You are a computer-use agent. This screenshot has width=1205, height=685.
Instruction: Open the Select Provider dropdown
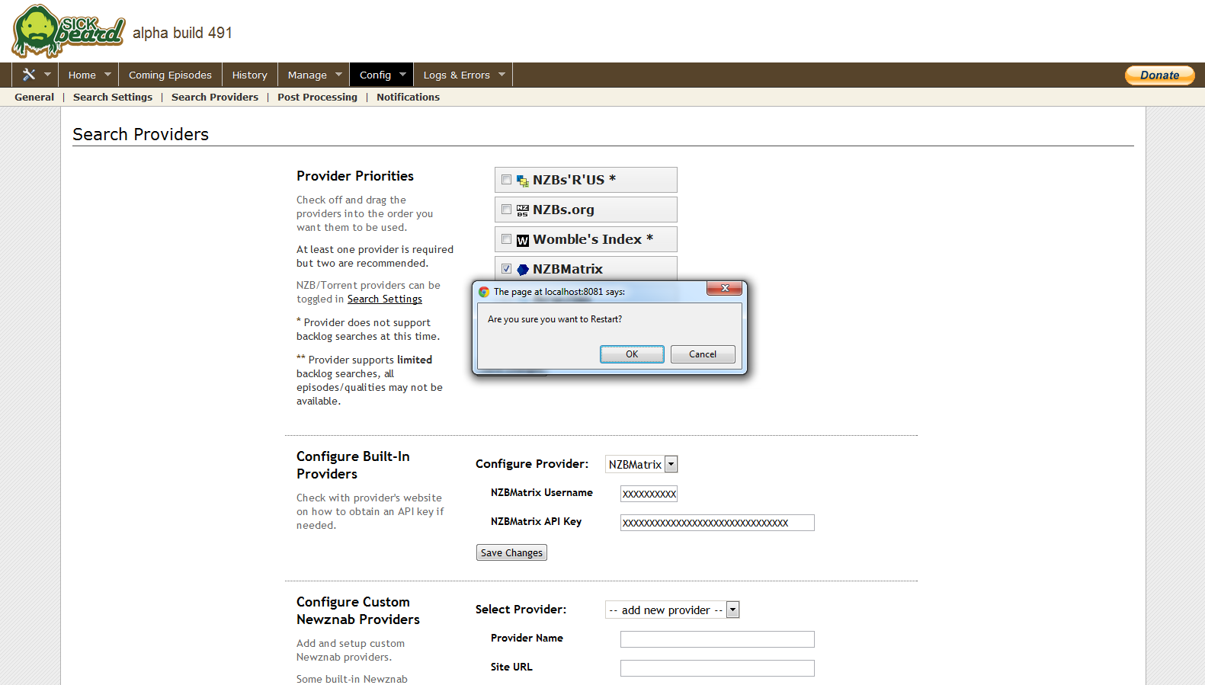(x=672, y=610)
